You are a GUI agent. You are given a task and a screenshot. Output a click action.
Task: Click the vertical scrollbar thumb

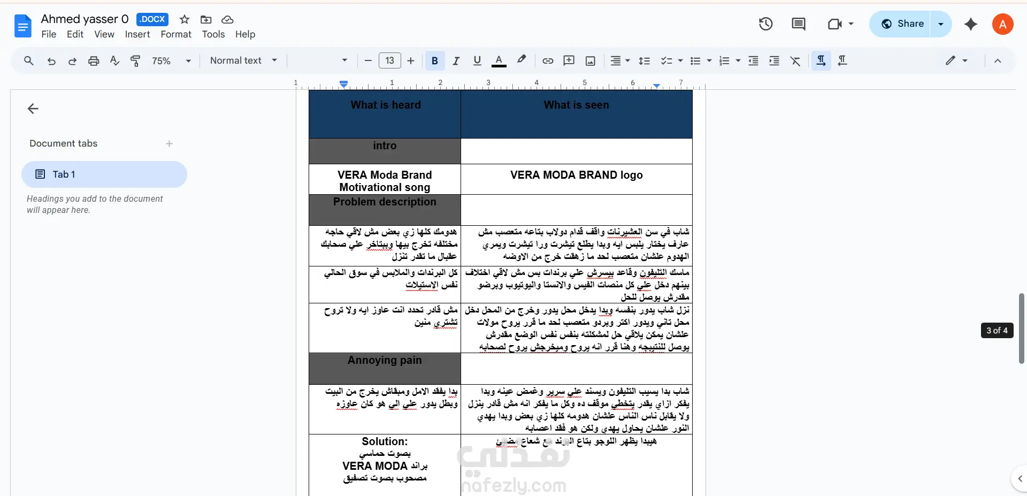pos(1022,329)
